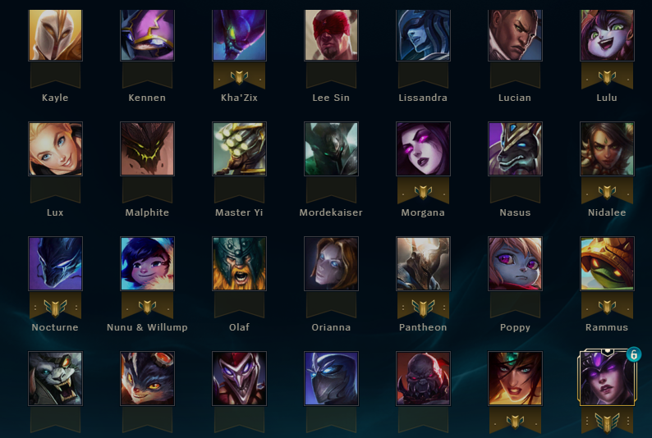Click the Lux champion thumbnail

[55, 148]
